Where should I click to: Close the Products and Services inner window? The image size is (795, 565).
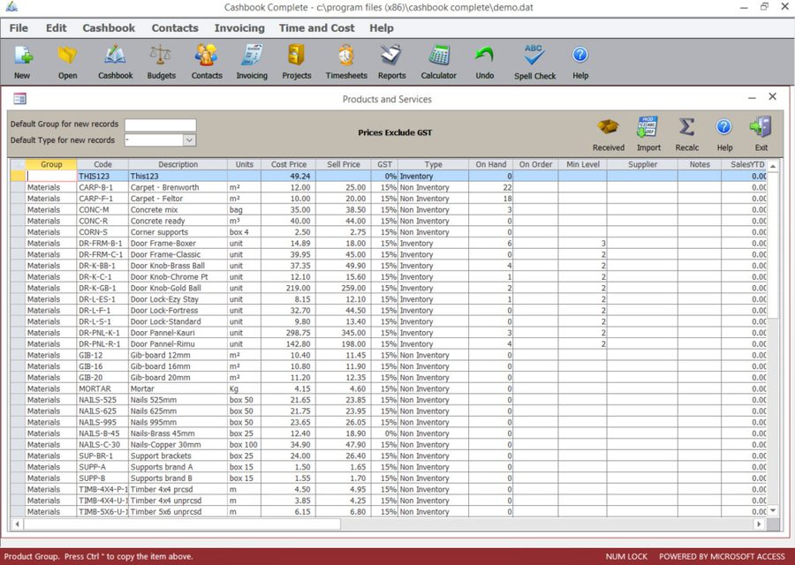pos(772,96)
